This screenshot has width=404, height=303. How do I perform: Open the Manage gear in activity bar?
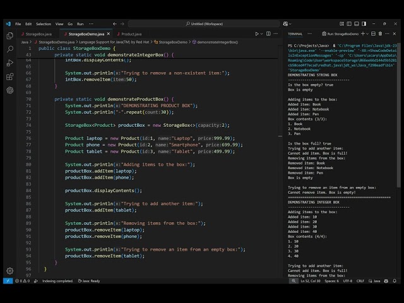pos(10,271)
